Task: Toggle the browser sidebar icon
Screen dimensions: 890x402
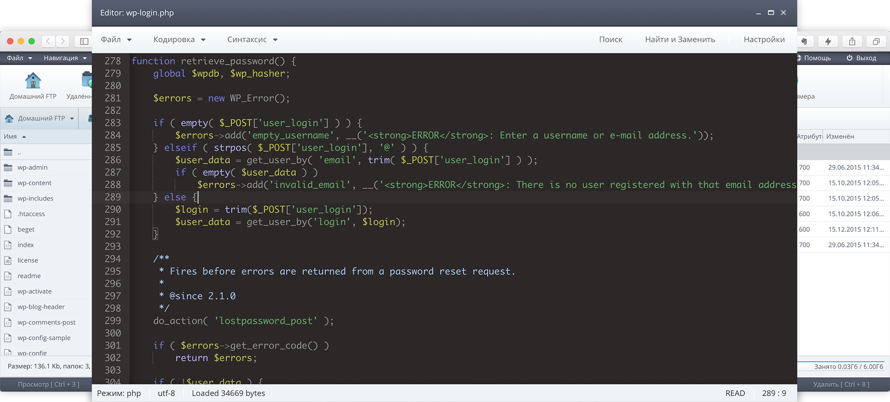Action: 84,41
